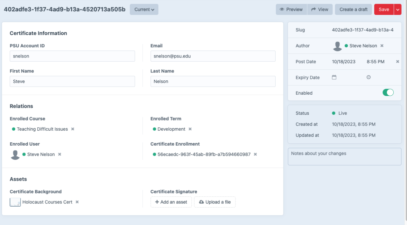Open the Expiry Date clock icon
Screen dimensions: 407x225
pos(368,77)
